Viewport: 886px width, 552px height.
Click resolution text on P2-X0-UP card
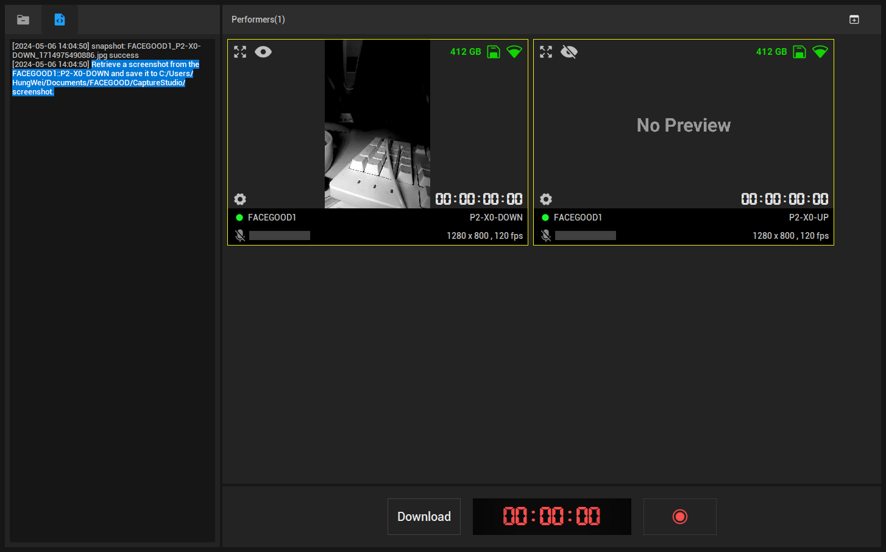(x=790, y=236)
